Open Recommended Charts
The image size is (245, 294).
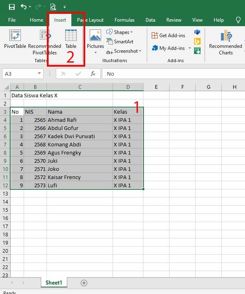click(225, 42)
